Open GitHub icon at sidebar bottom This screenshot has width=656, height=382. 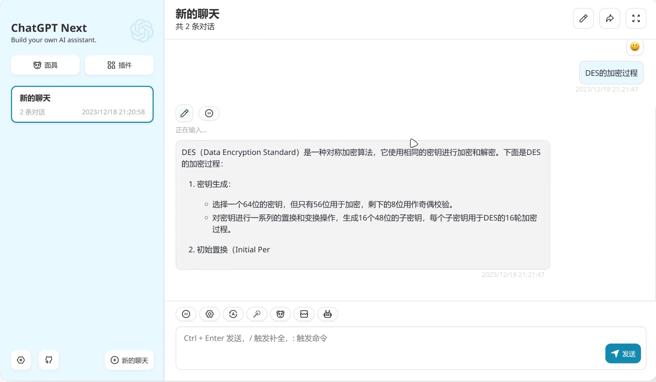coord(49,360)
